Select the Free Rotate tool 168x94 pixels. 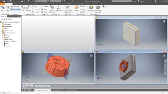pos(15,9)
